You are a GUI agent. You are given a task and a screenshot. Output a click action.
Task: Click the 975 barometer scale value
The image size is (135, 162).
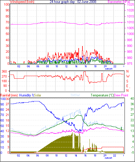(x=130, y=64)
